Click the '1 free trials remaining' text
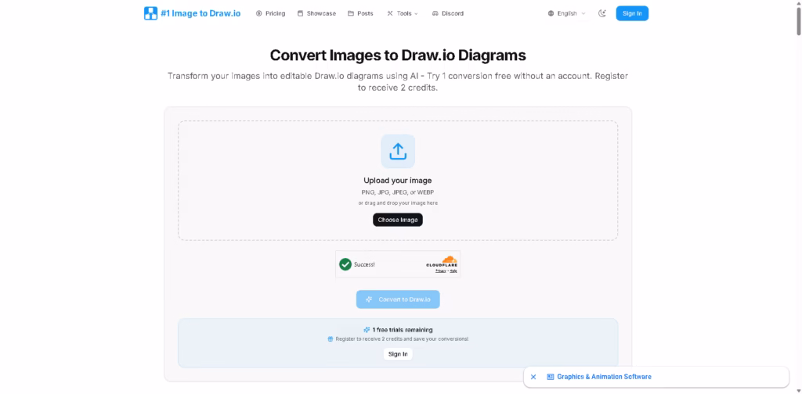 click(403, 330)
